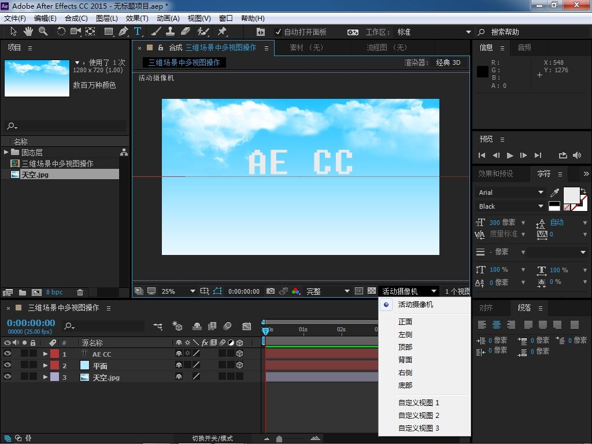Image resolution: width=592 pixels, height=444 pixels.
Task: Expand the AE CC layer properties
Action: pyautogui.click(x=45, y=354)
